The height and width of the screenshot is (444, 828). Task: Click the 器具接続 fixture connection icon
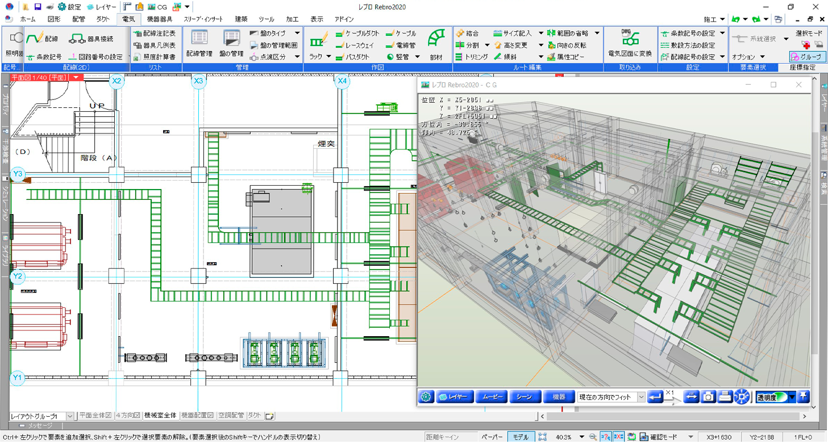click(x=91, y=39)
